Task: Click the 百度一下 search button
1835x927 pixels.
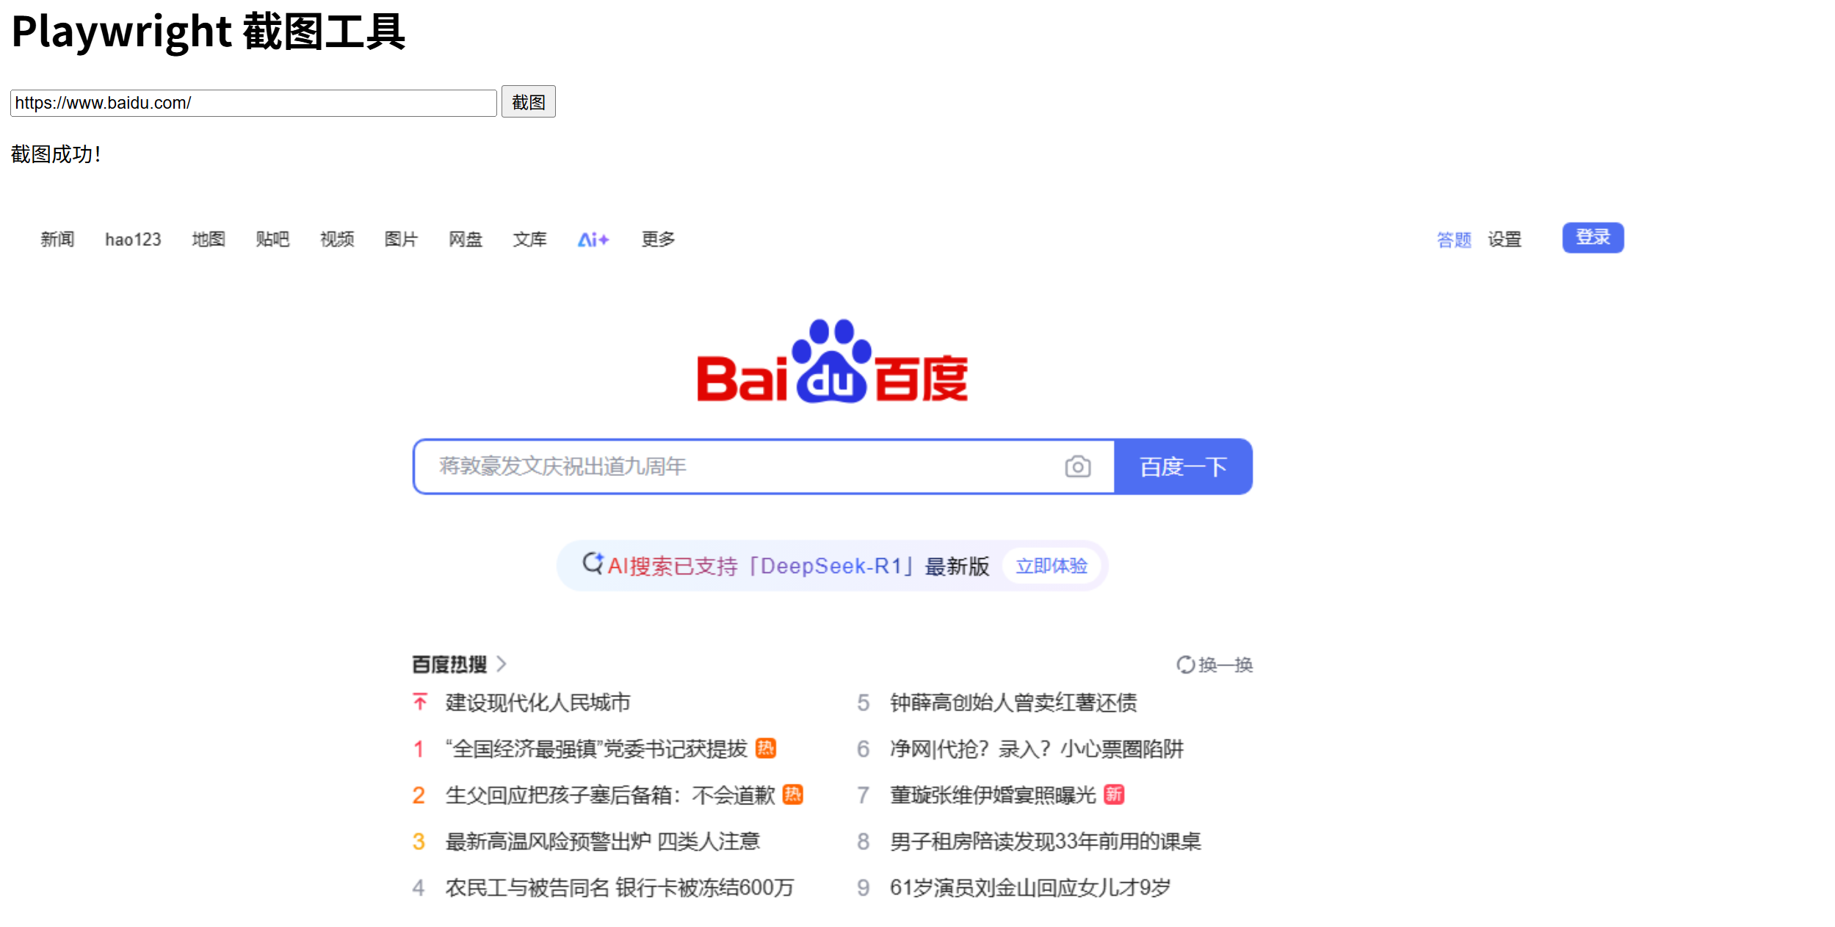Action: [x=1182, y=466]
